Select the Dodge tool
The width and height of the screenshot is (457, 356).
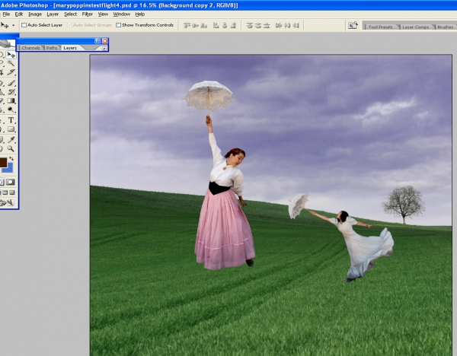(x=11, y=110)
